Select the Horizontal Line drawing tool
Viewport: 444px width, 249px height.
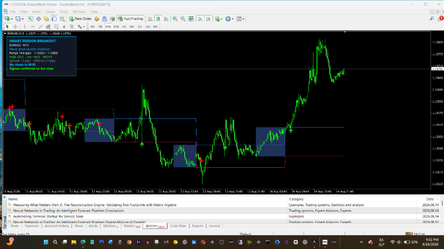pyautogui.click(x=33, y=26)
